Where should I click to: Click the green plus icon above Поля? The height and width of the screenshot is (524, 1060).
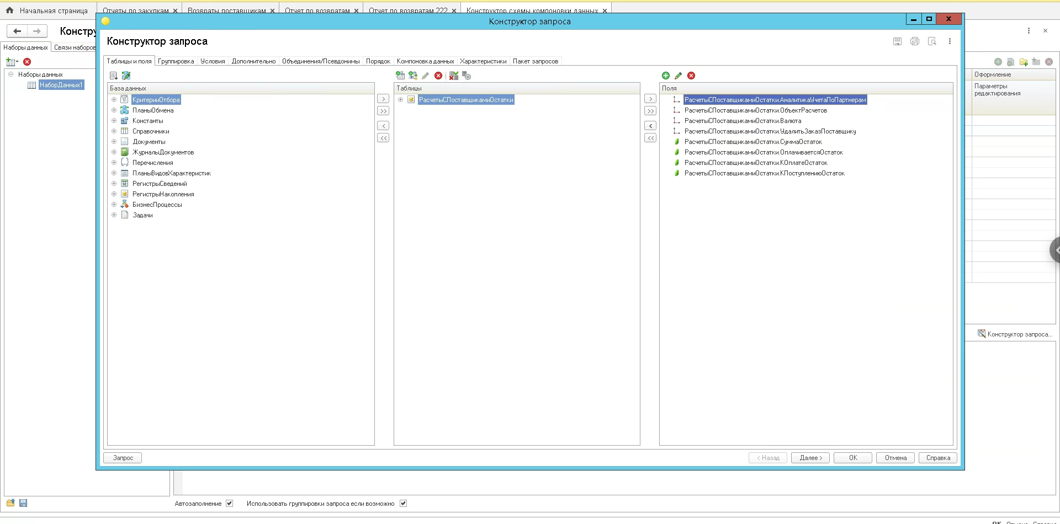click(x=666, y=76)
